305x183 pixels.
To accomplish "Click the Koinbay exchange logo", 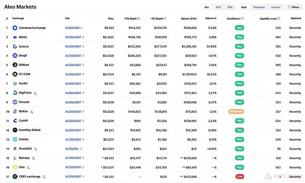I will point(15,158).
